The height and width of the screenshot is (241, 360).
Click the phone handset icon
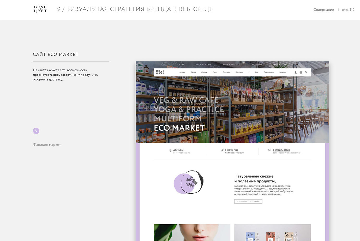click(x=222, y=150)
